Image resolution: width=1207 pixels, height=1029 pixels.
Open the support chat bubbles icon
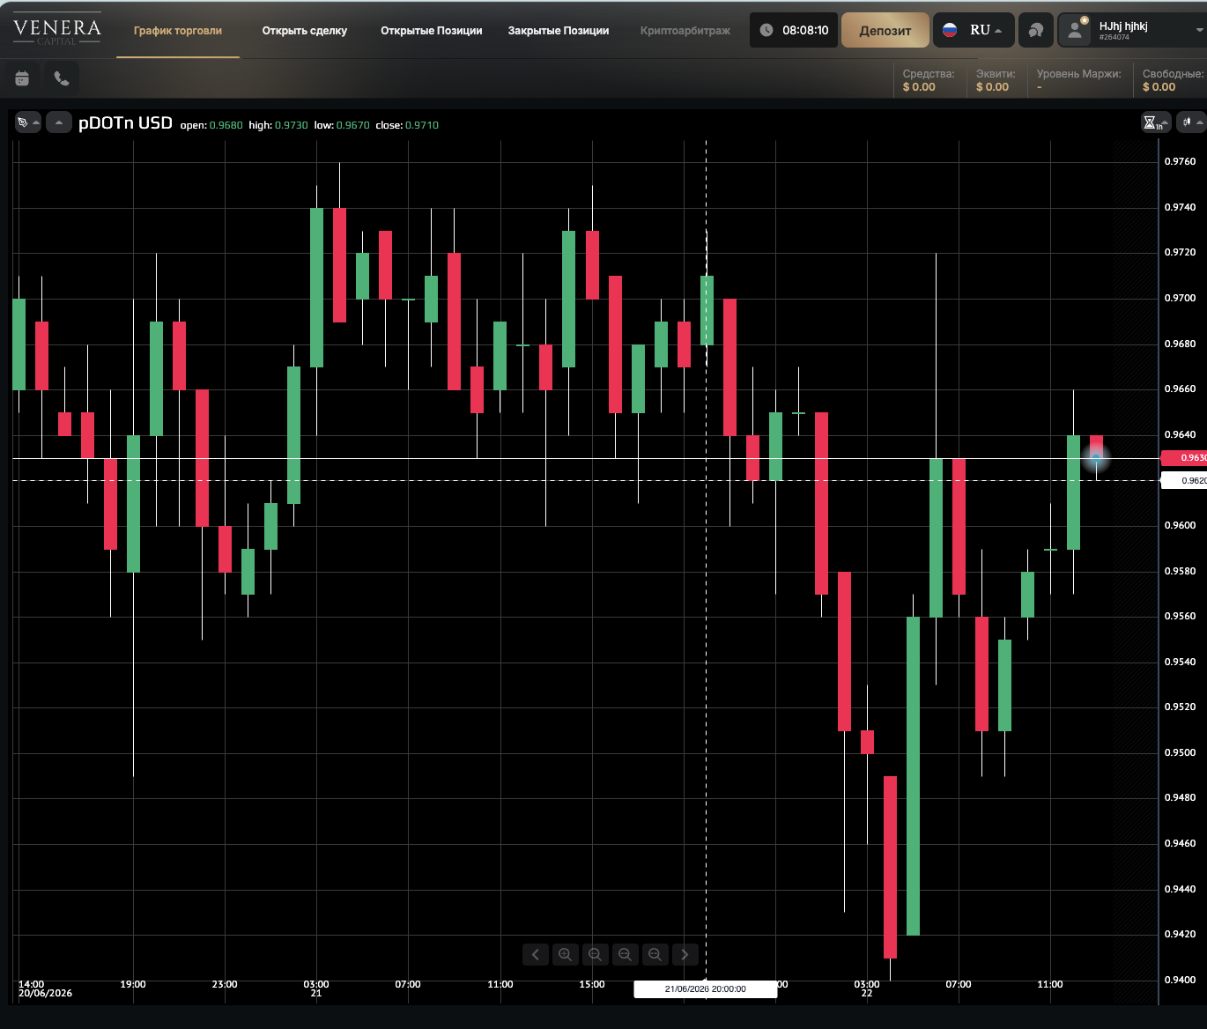(1036, 30)
